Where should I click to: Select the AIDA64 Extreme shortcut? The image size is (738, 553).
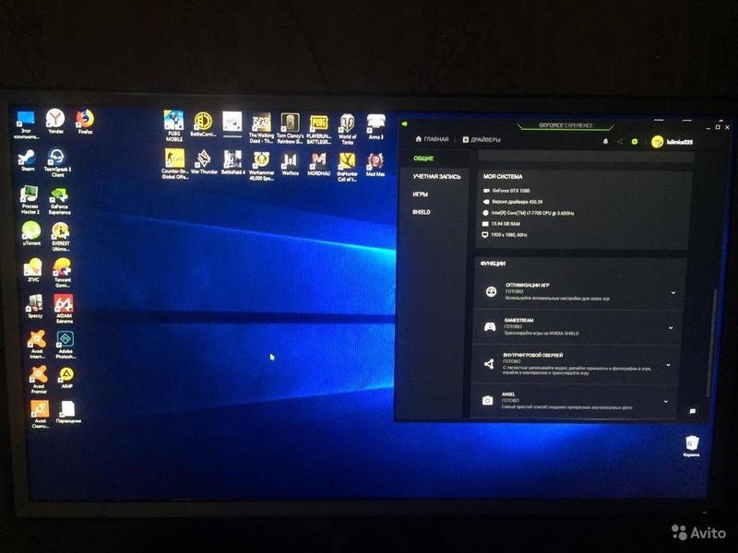tap(64, 309)
